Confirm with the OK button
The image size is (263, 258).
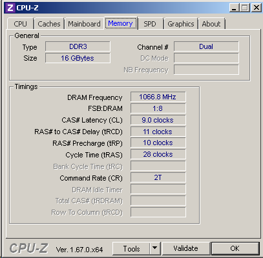pos(235,249)
